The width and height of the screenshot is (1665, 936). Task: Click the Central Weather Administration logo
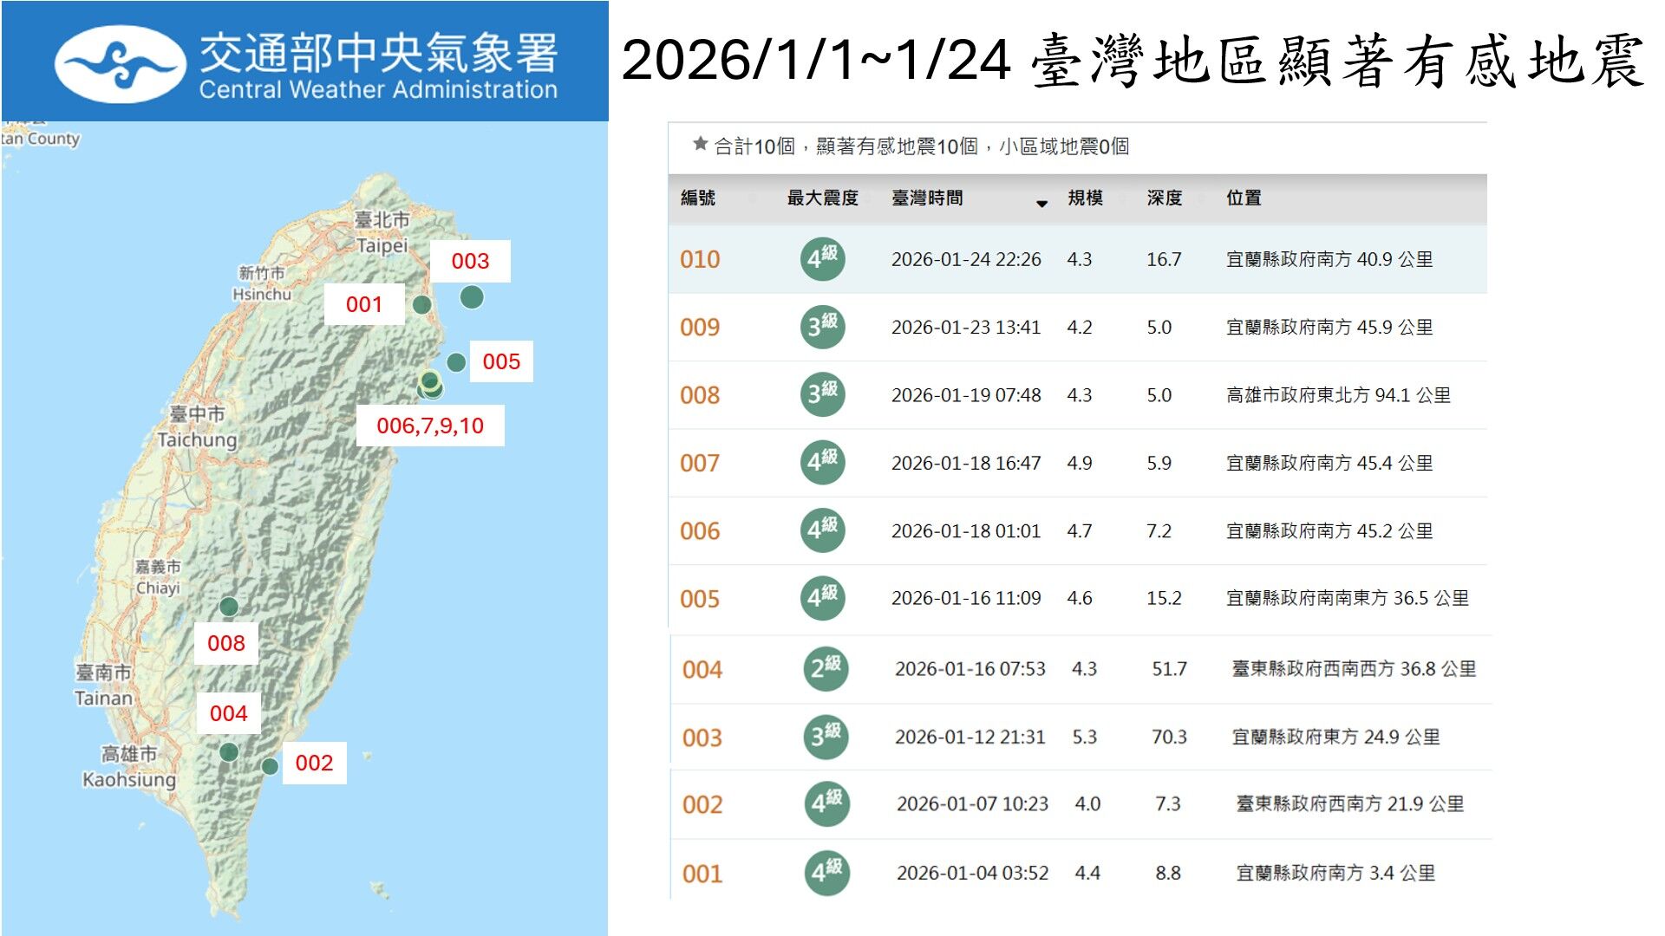(x=121, y=61)
